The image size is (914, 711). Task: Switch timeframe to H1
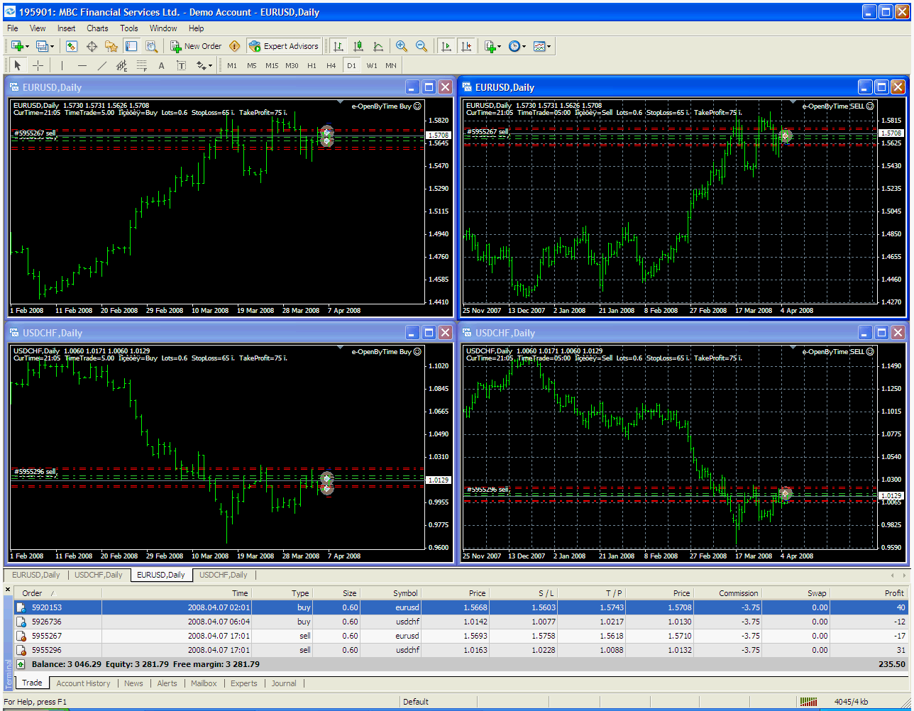(312, 65)
